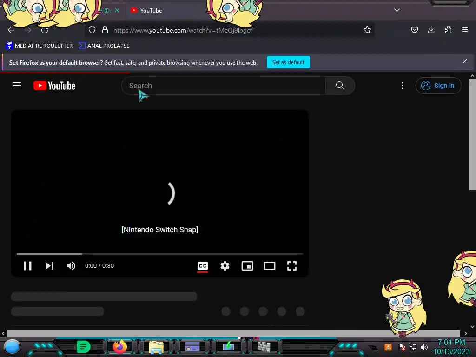Go back to the previous page

[11, 30]
